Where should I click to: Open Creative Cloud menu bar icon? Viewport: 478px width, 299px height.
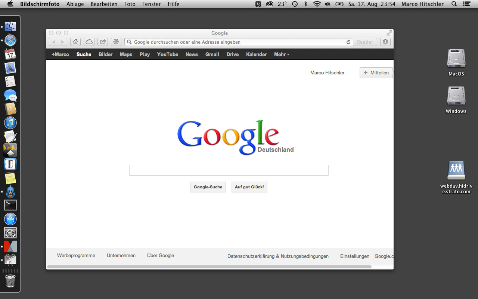pos(270,4)
